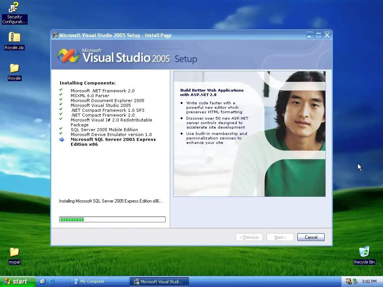Click 'Microsoft Device Emulator version 1.0' entry
The width and height of the screenshot is (383, 287).
pos(111,135)
